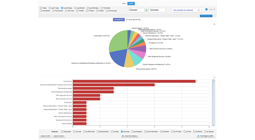Click 'Radiological Examinations' bar chart axis label

coord(64,120)
